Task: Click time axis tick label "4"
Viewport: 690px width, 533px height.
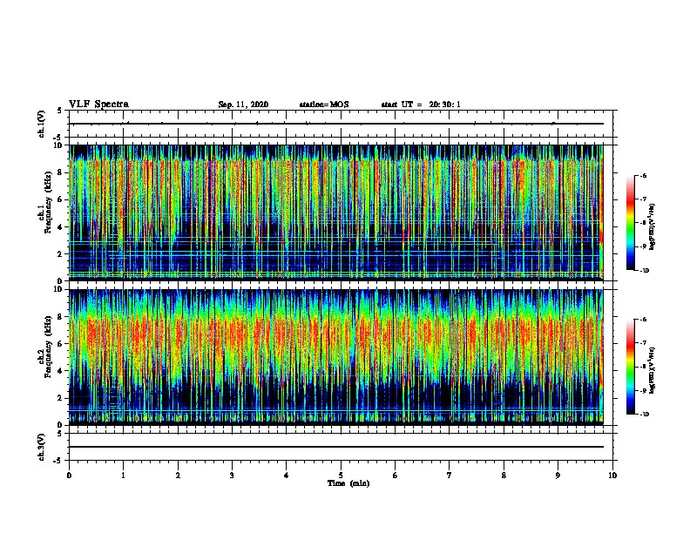Action: point(287,475)
